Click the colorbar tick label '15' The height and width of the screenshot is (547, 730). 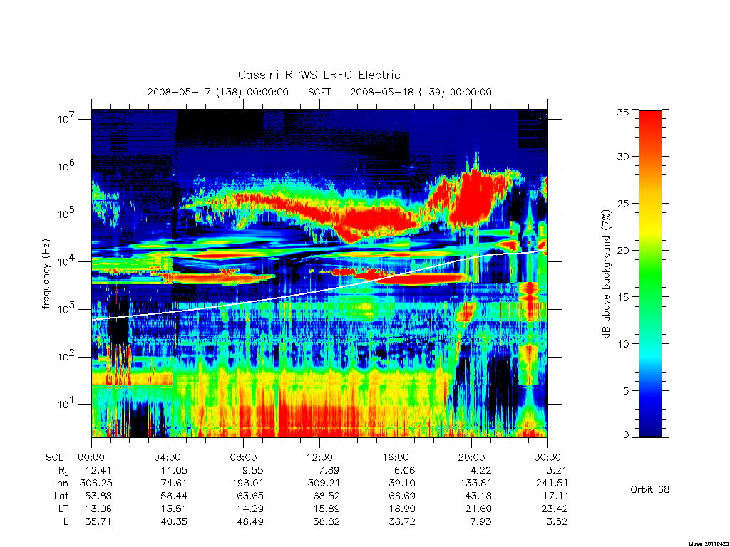click(623, 297)
